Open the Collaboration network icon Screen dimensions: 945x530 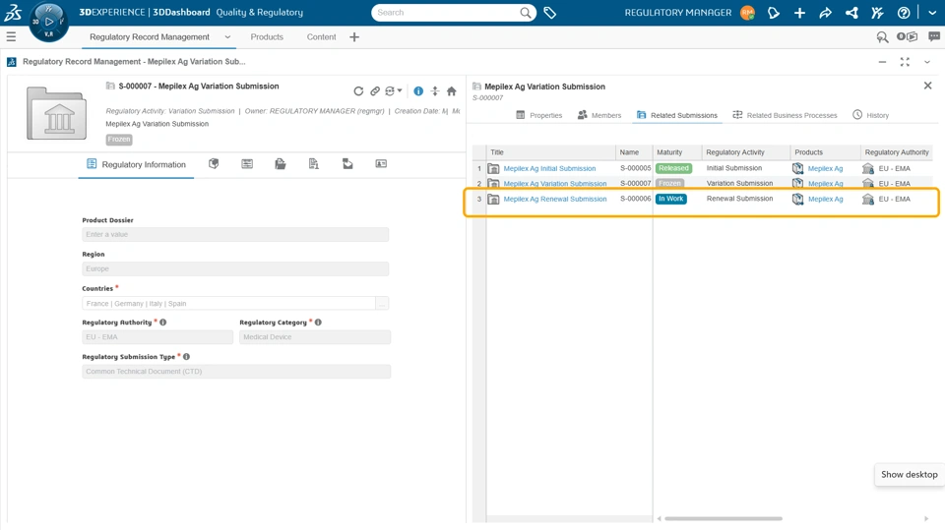point(851,13)
